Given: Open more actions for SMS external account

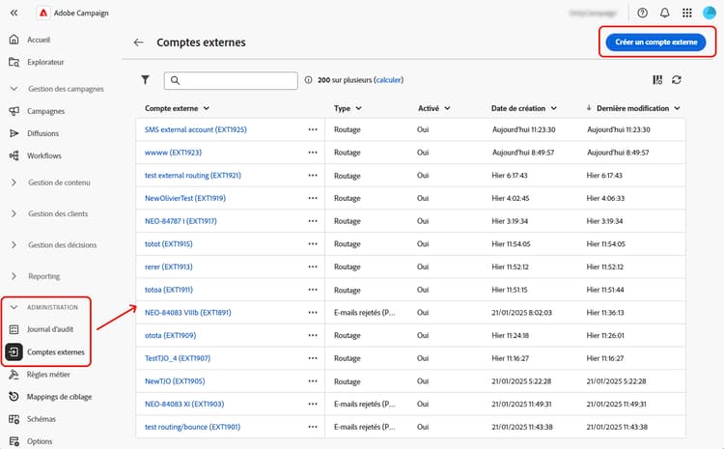Looking at the screenshot, I should click(312, 128).
